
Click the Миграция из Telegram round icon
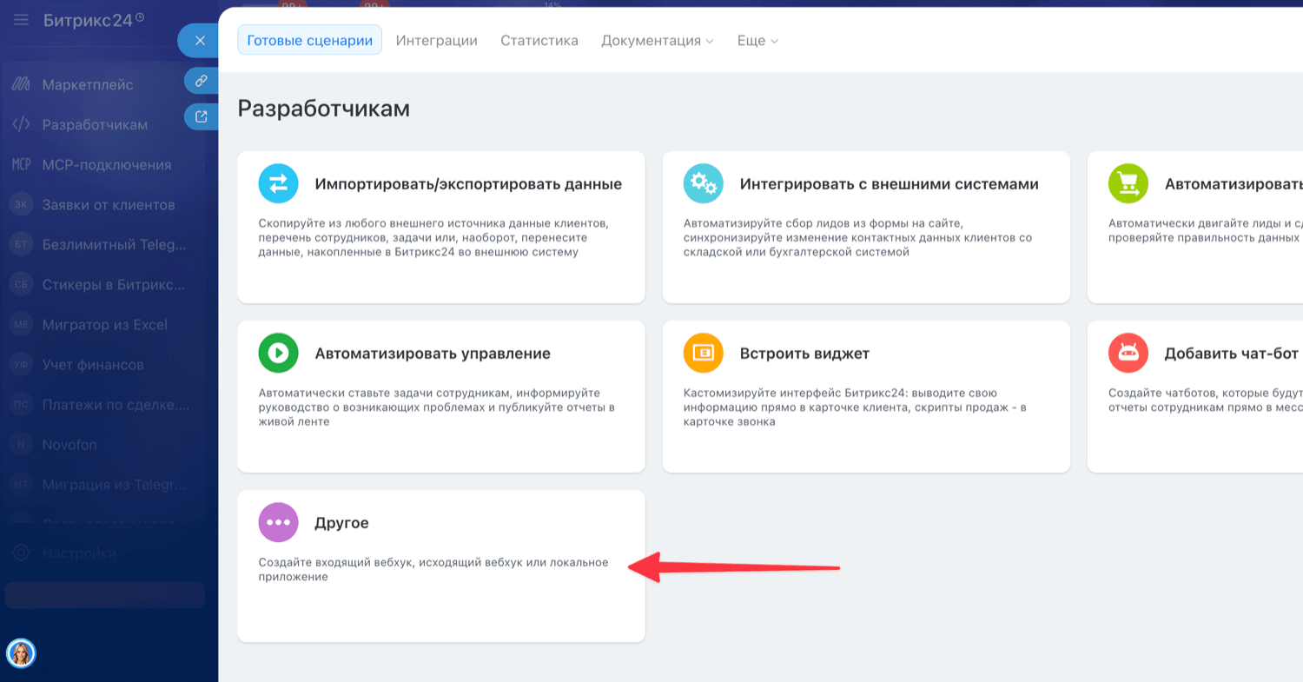(x=21, y=484)
